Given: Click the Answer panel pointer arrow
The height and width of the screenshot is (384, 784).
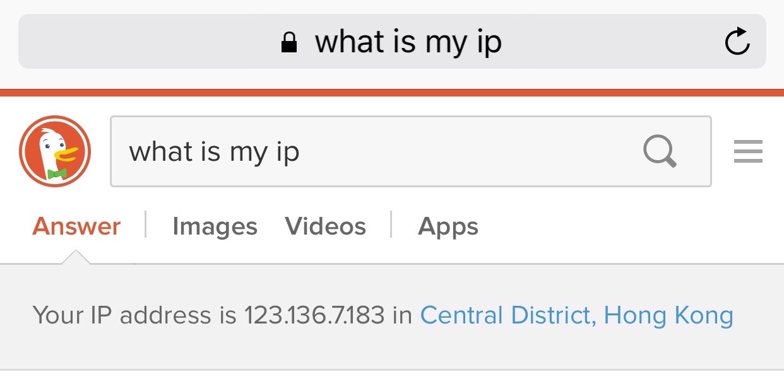Looking at the screenshot, I should pyautogui.click(x=75, y=259).
